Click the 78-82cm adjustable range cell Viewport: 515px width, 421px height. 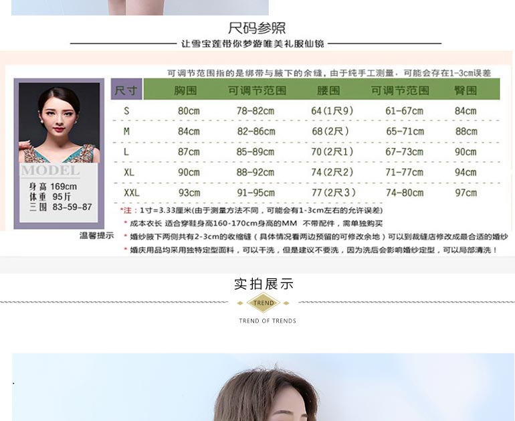(x=255, y=110)
